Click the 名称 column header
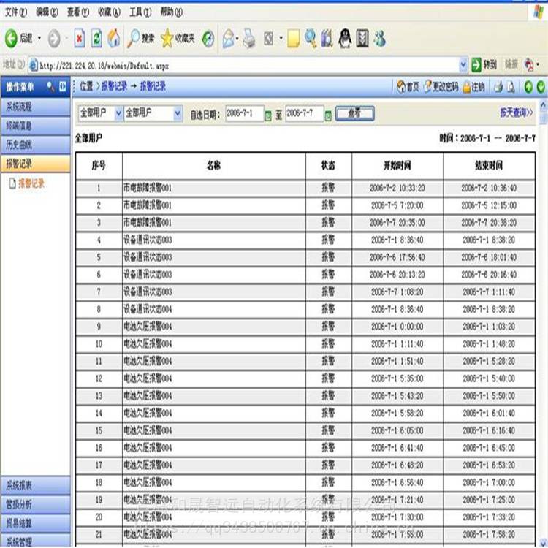Image resolution: width=548 pixels, height=548 pixels. click(213, 165)
